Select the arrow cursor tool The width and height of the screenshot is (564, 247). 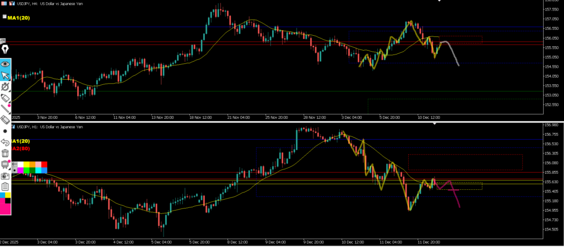(6, 75)
